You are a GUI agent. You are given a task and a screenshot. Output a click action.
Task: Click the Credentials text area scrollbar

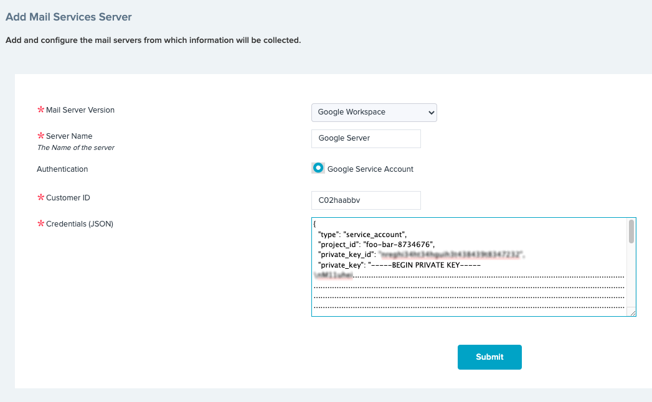coord(631,231)
